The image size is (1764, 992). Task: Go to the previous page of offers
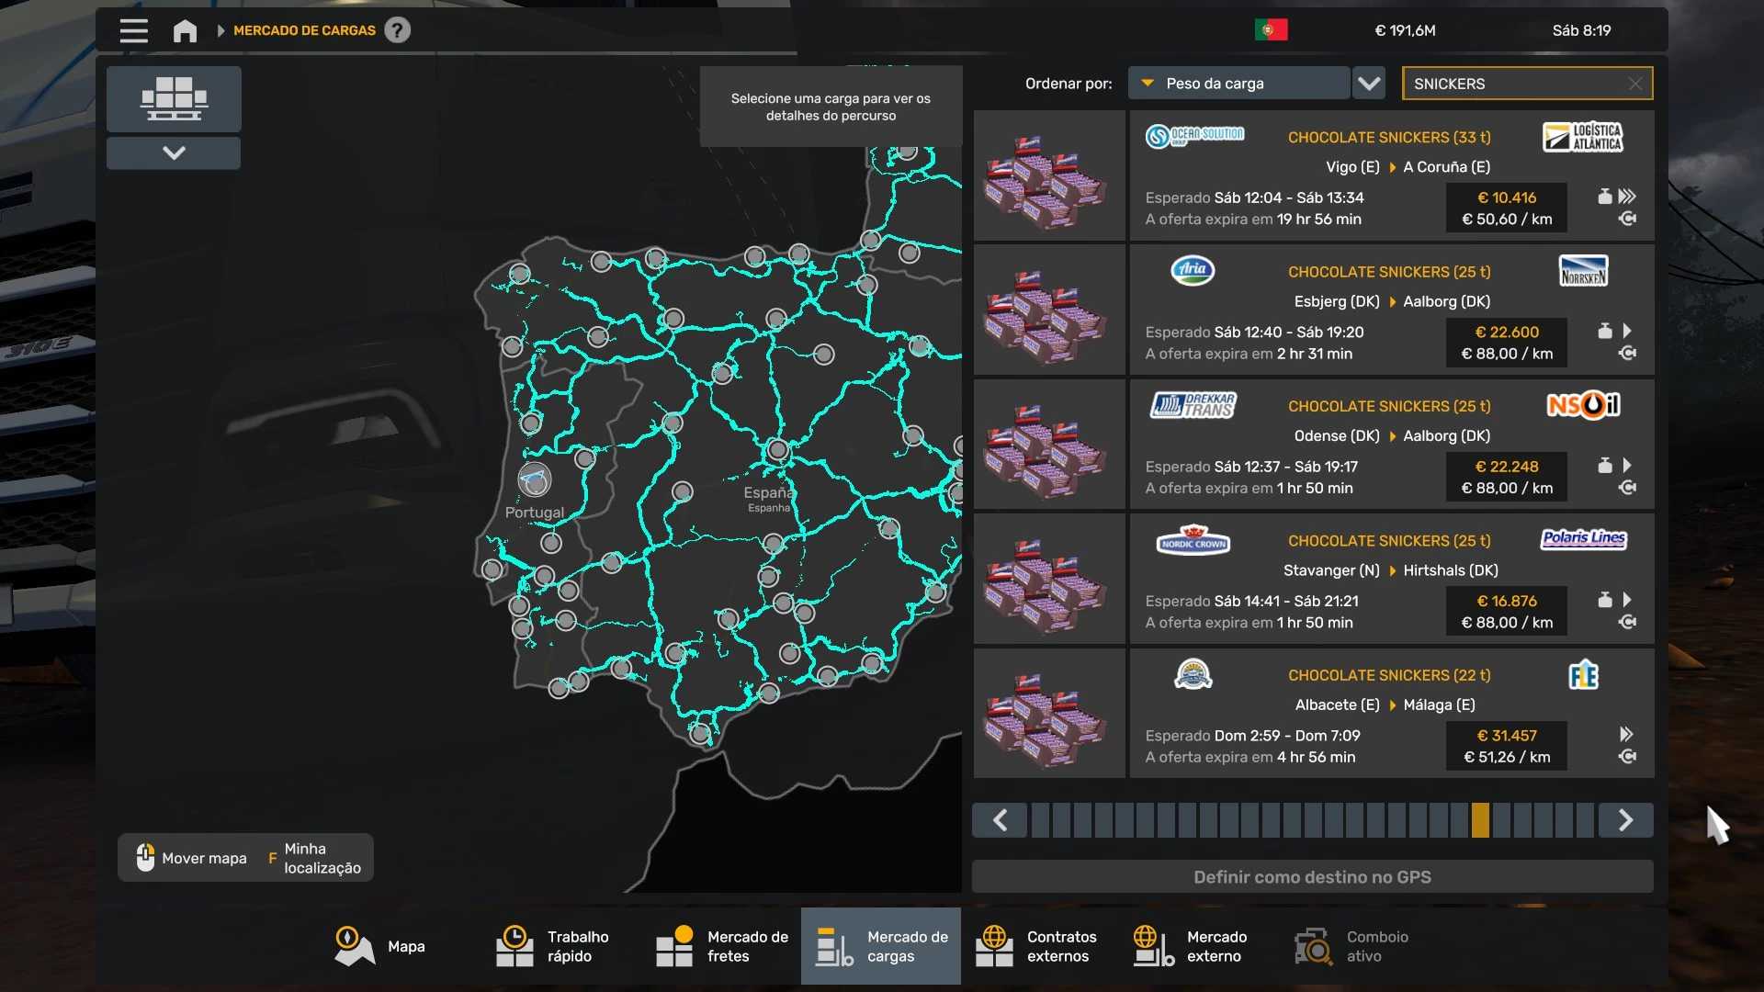1000,820
